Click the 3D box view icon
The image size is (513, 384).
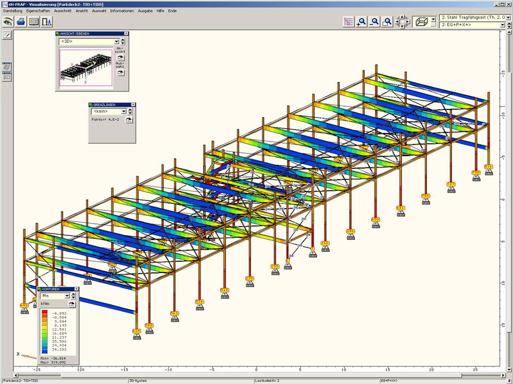(x=422, y=22)
